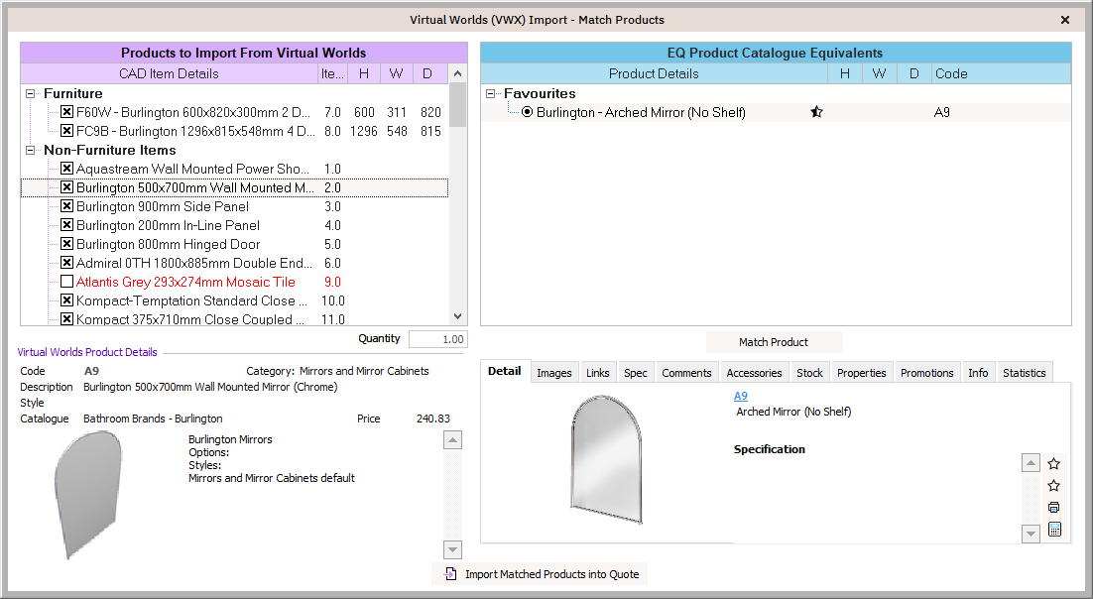Open the A9 product code link
The width and height of the screenshot is (1093, 599).
pyautogui.click(x=740, y=397)
